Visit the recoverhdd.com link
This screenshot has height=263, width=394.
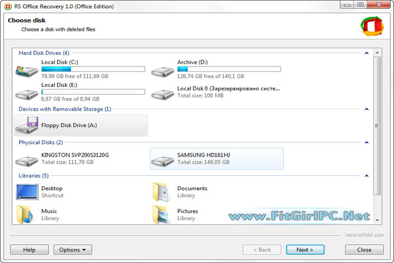364,235
